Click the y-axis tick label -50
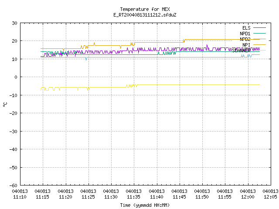 [14, 168]
